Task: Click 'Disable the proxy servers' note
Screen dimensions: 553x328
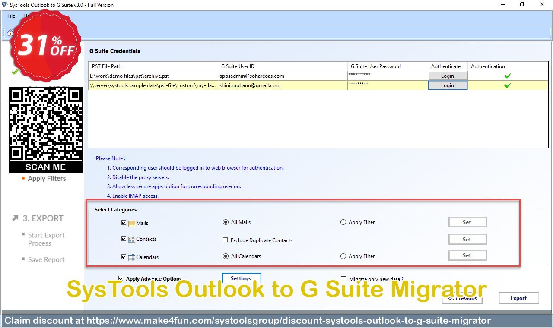Action: [138, 177]
